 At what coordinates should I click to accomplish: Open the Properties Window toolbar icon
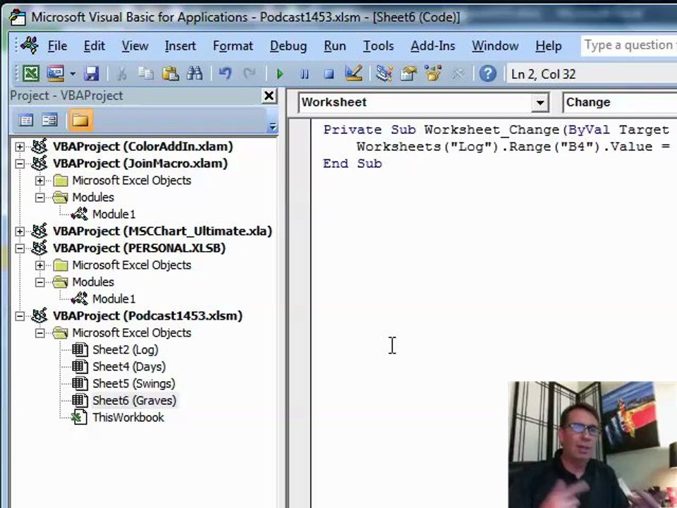tap(408, 73)
